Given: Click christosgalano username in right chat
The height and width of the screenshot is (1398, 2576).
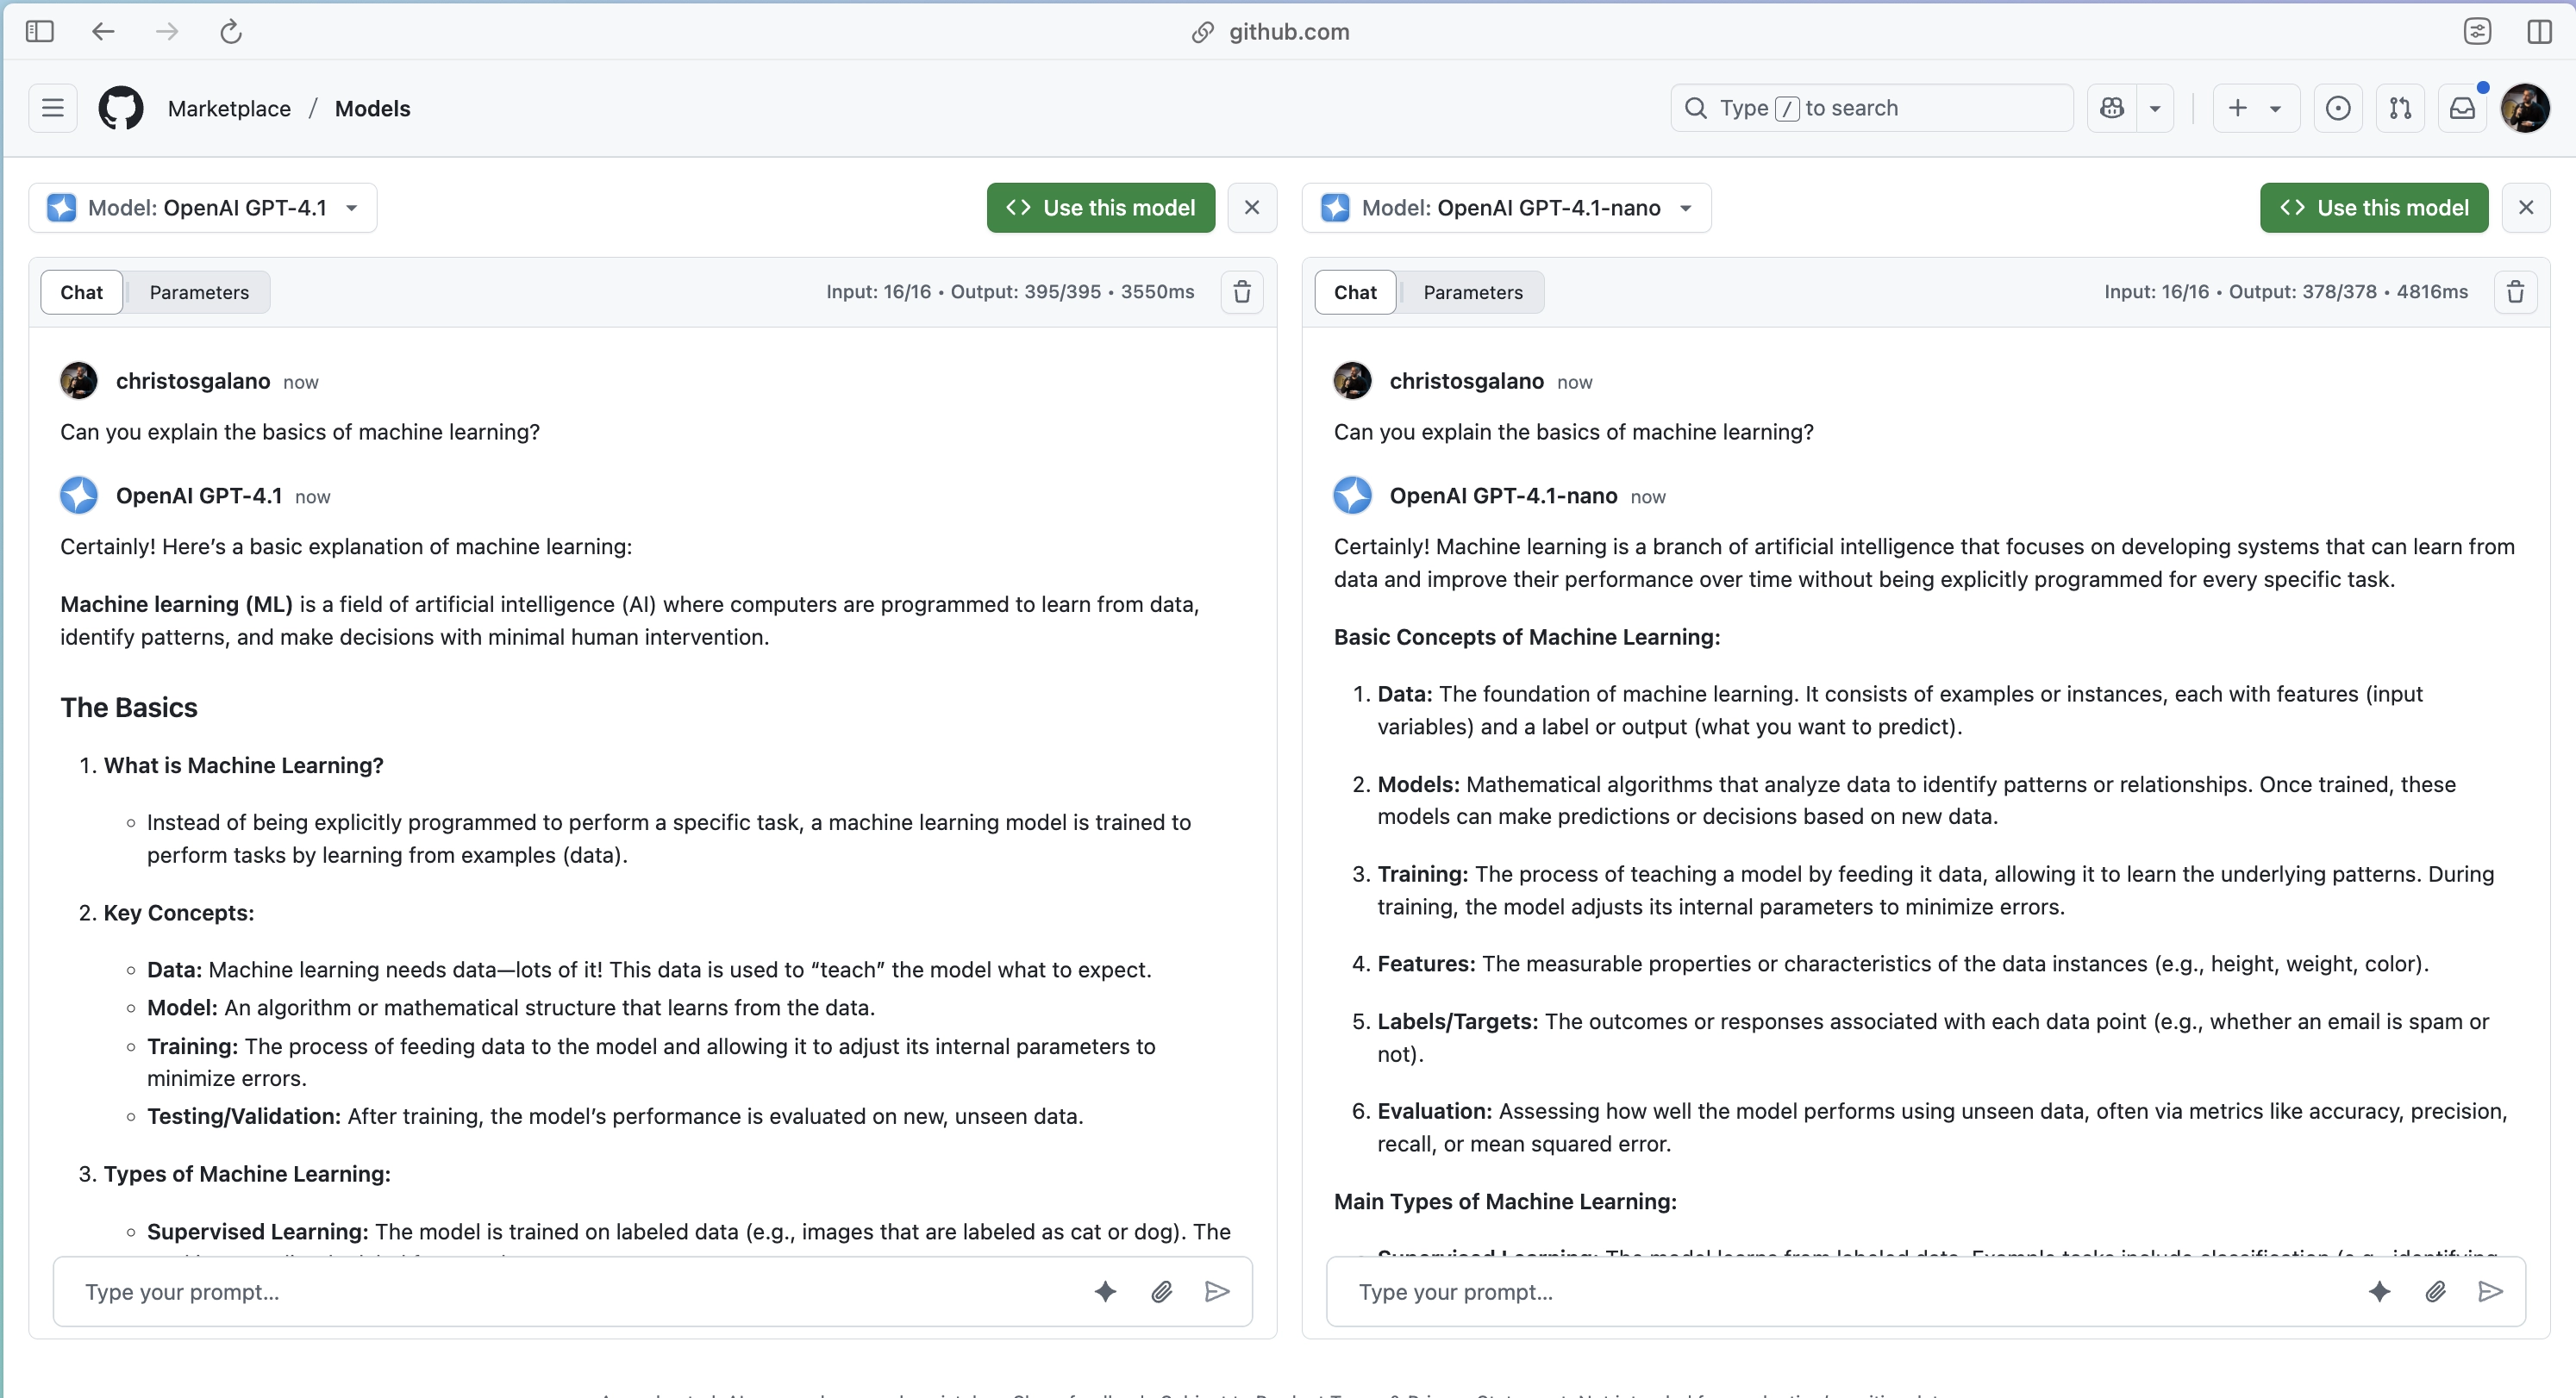Looking at the screenshot, I should [1466, 381].
